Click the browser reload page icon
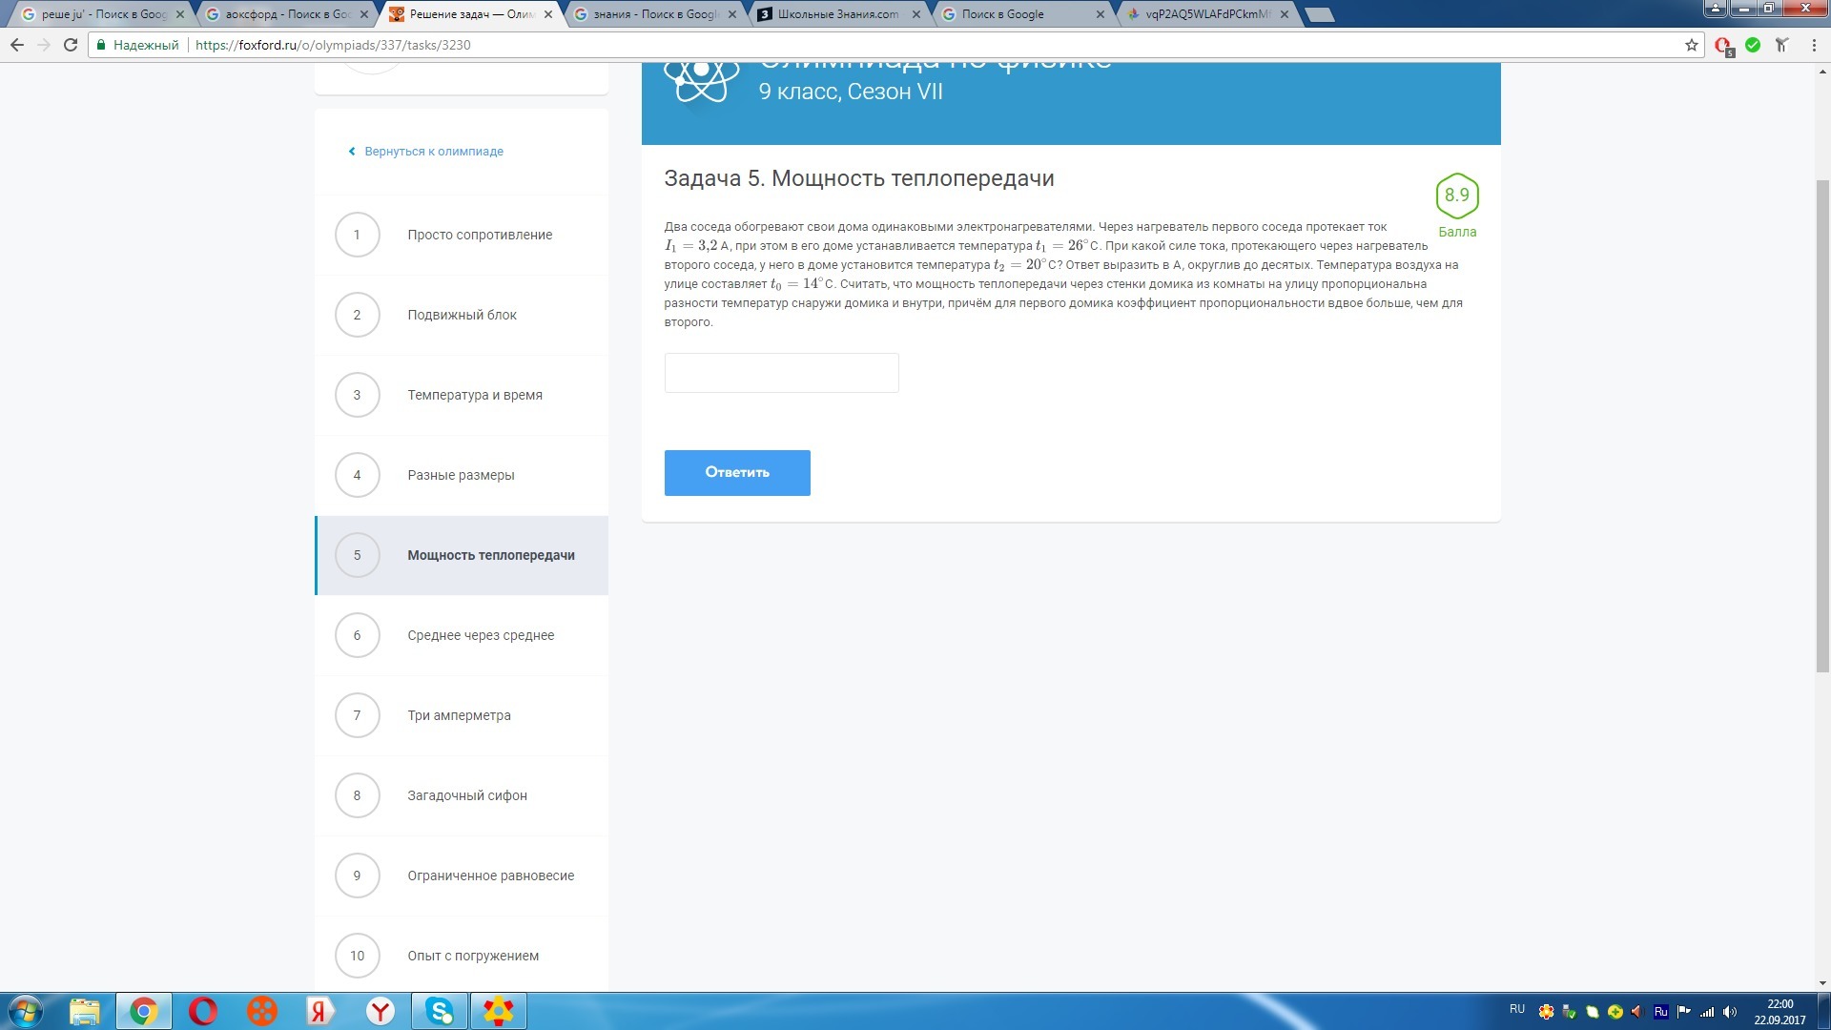Screen dimensions: 1831x1030 coord(70,45)
